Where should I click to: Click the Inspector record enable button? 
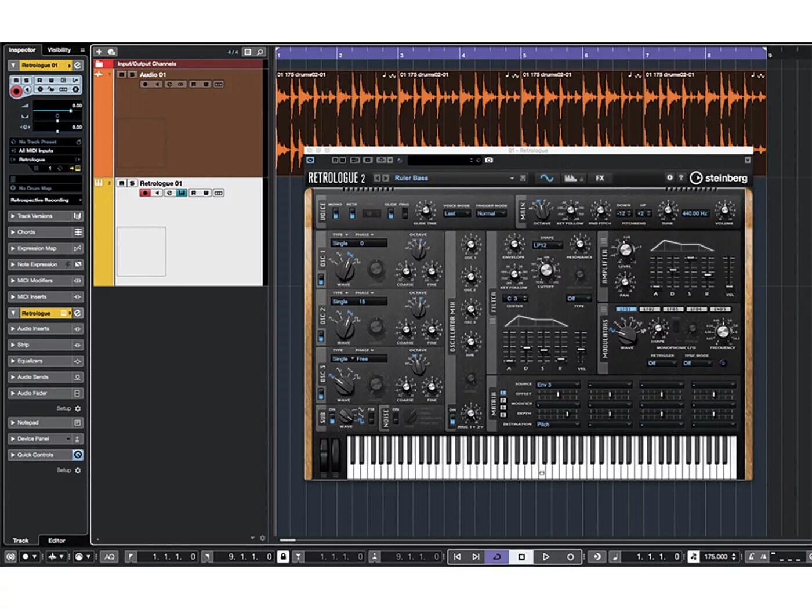(x=17, y=91)
